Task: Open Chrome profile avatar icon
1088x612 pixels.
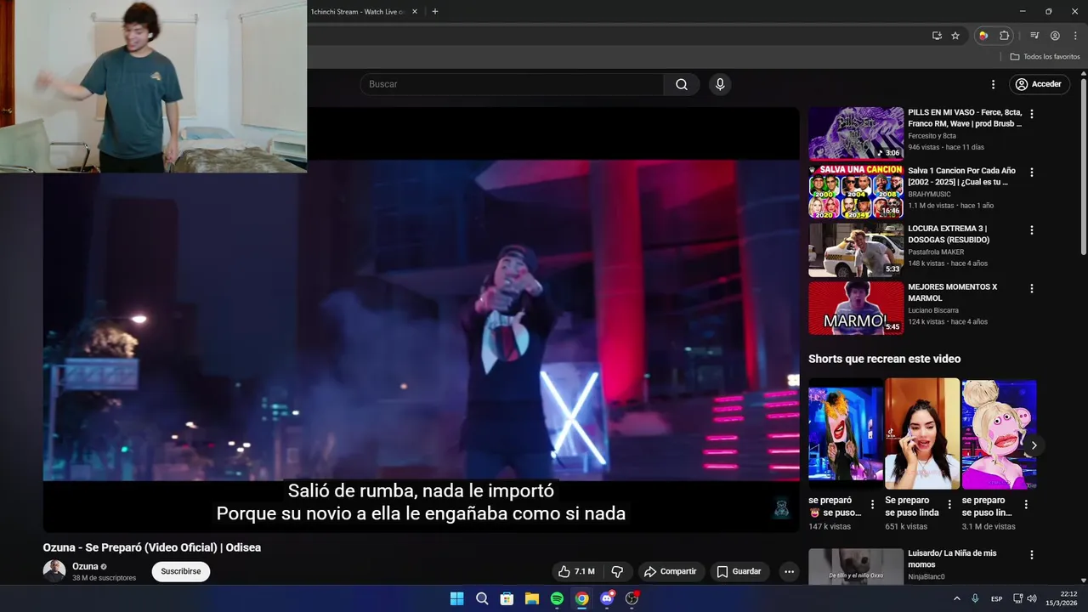Action: tap(1055, 36)
